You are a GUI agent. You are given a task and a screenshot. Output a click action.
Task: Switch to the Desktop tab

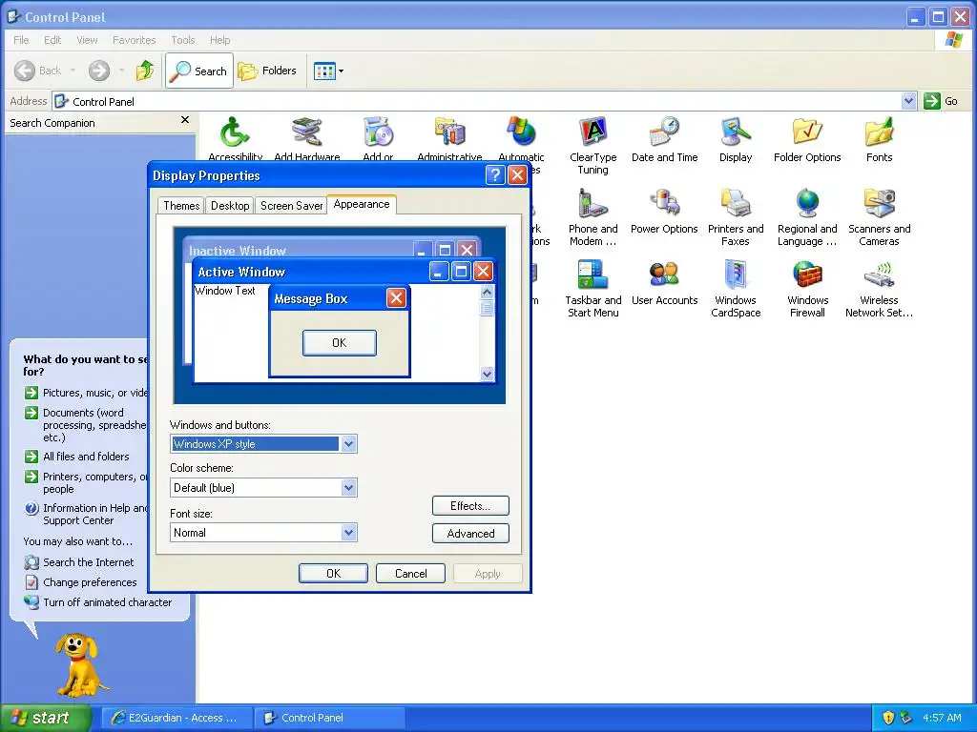[230, 206]
